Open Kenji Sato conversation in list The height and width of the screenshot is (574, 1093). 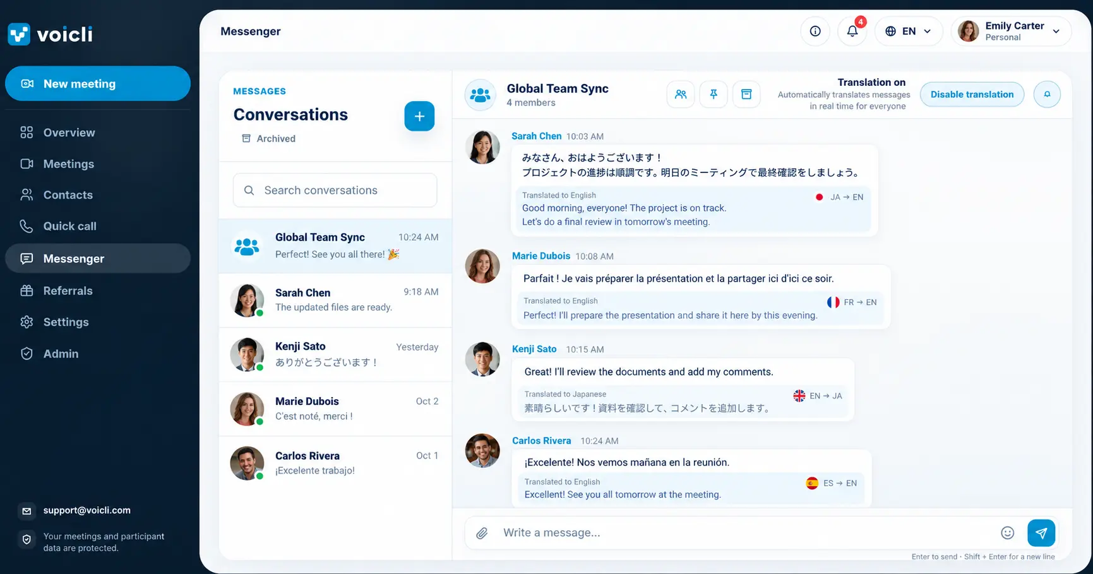335,354
